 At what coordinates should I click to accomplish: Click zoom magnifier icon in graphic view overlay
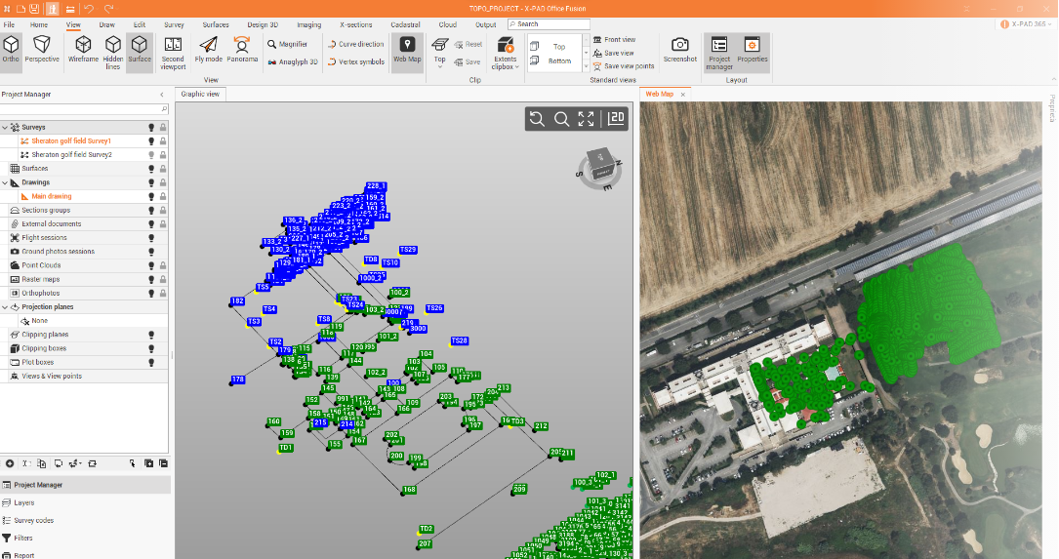(561, 119)
